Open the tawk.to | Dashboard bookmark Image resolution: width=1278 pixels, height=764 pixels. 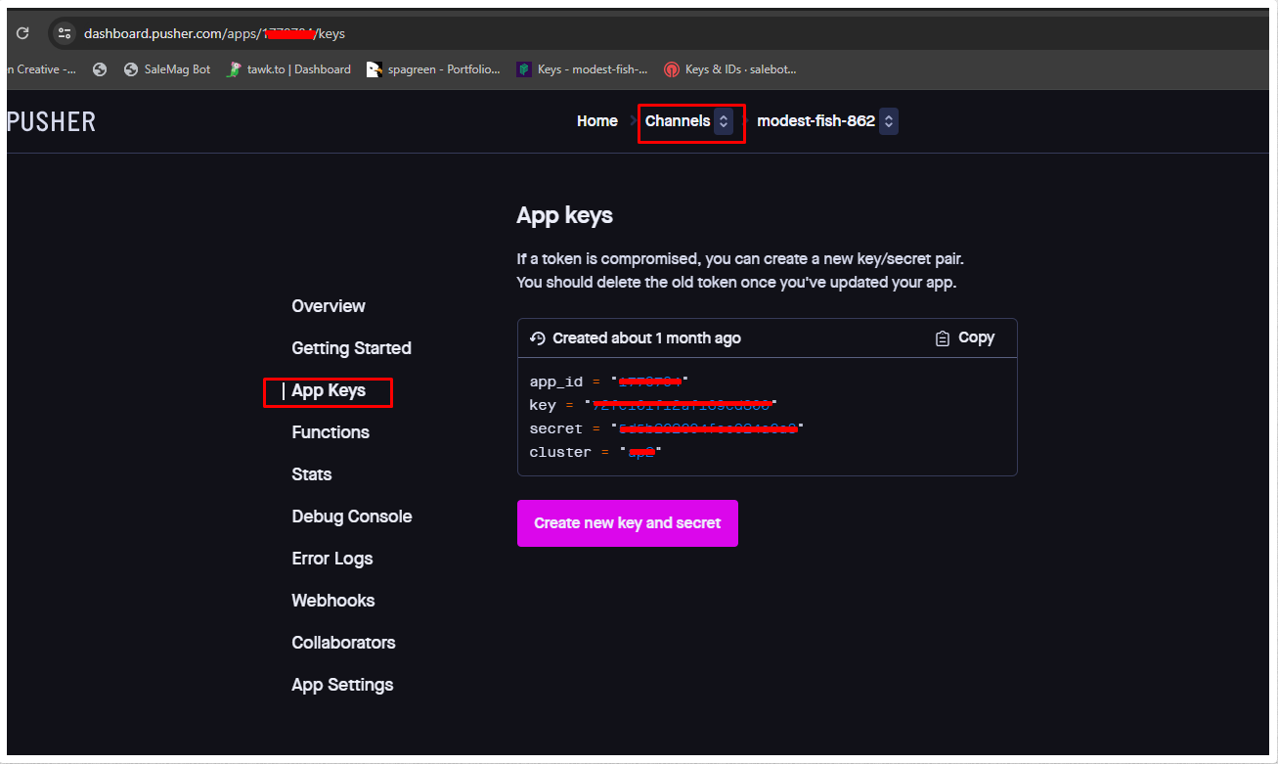[x=288, y=69]
